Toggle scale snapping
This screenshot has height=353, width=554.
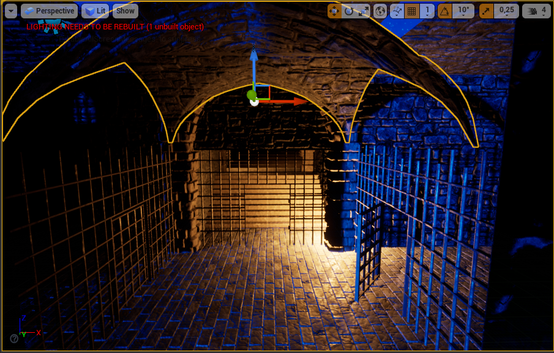click(486, 11)
